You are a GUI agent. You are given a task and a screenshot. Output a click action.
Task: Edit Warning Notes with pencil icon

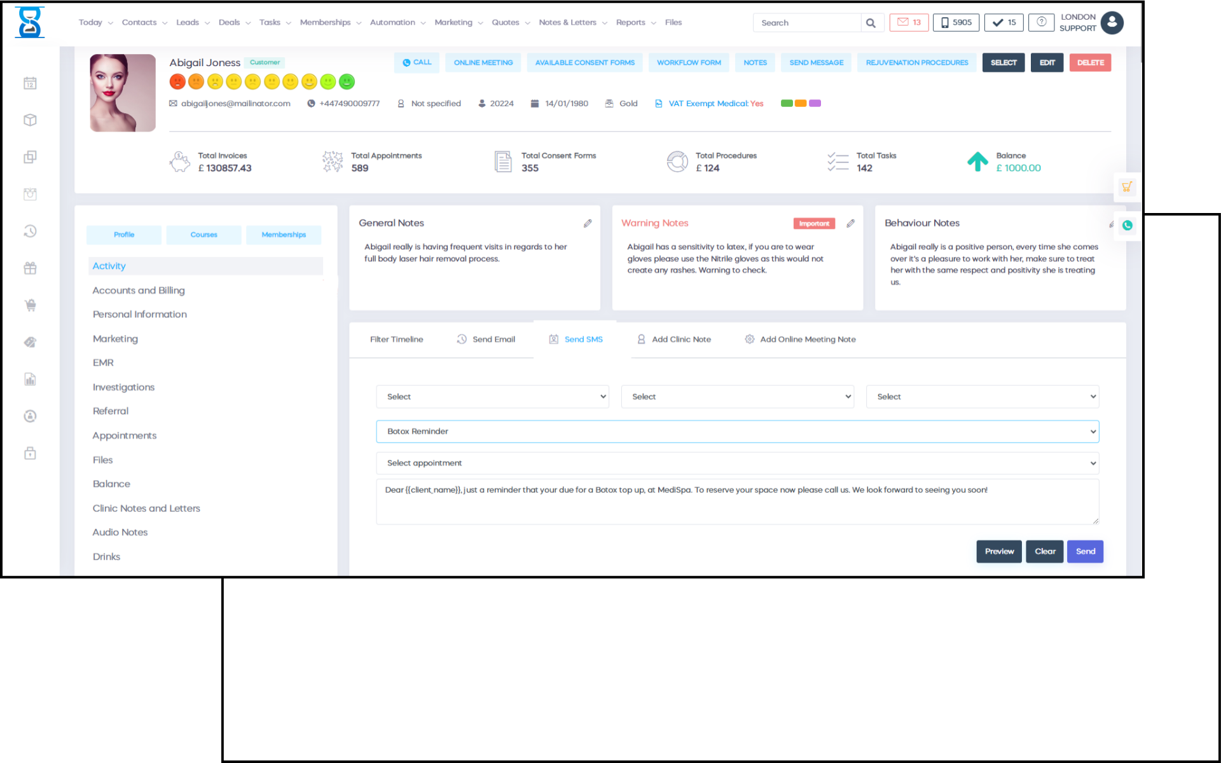(x=850, y=223)
